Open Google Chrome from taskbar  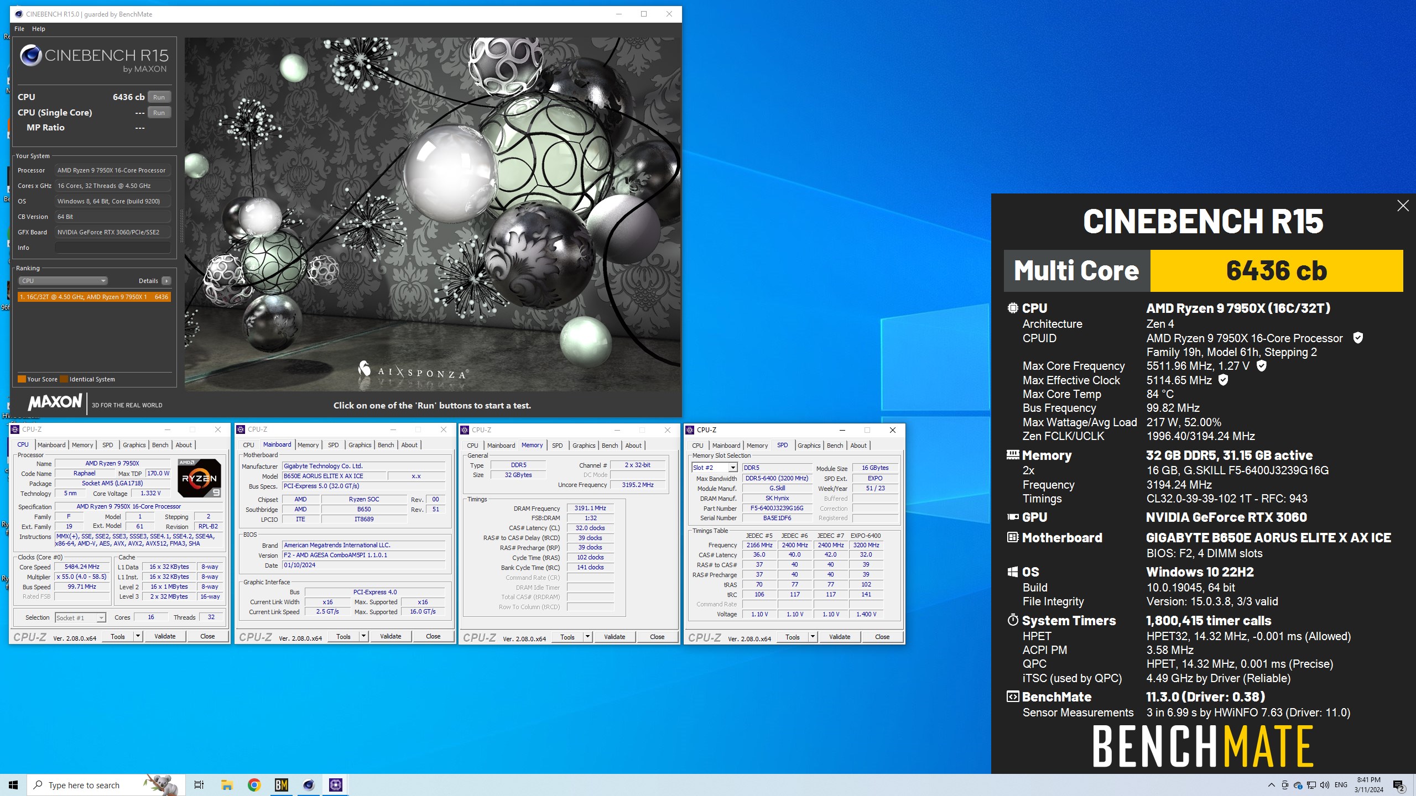(254, 785)
